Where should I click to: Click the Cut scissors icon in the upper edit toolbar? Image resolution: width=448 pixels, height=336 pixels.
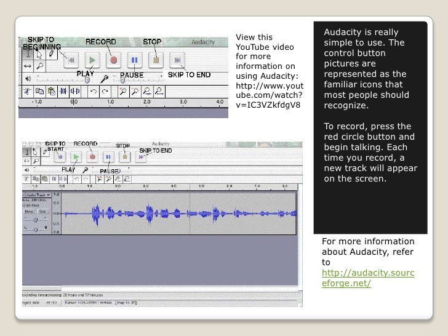27,91
